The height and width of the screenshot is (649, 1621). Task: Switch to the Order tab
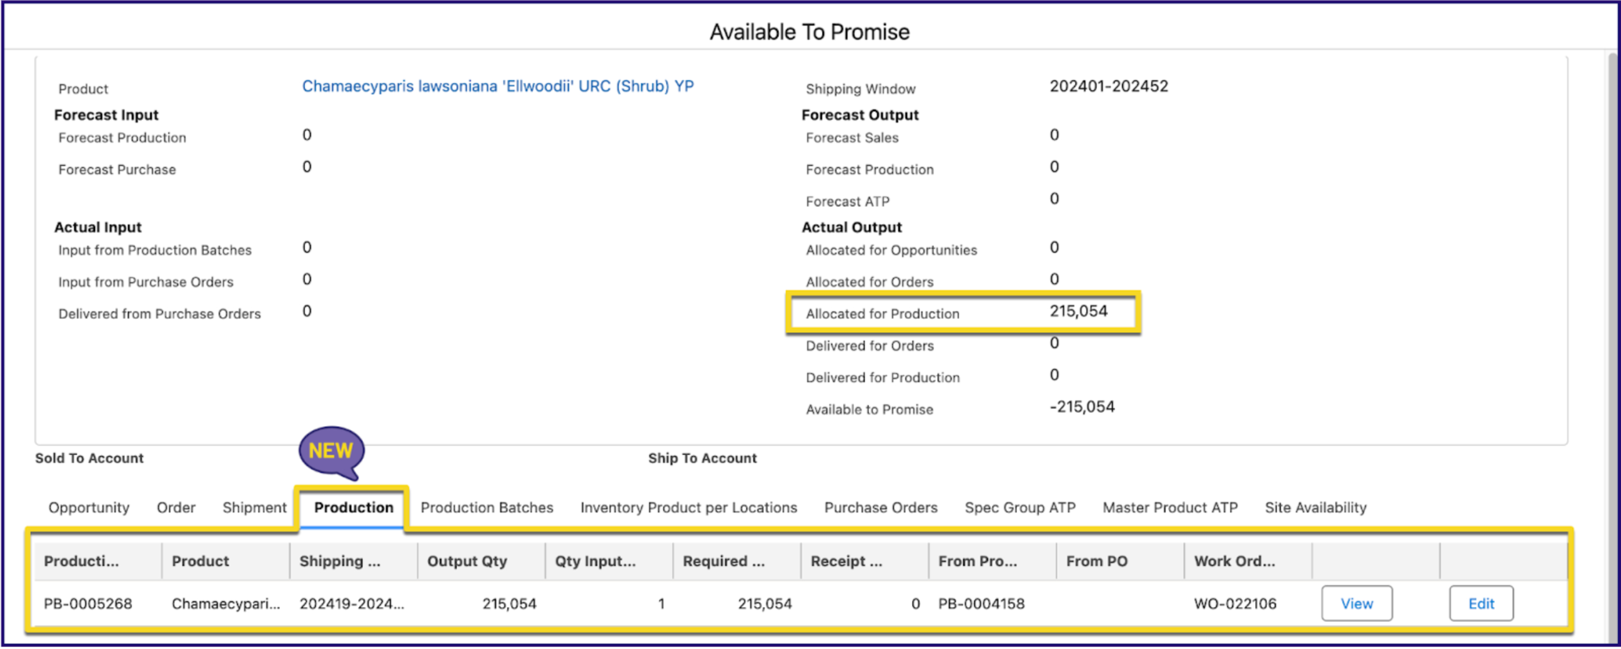tap(176, 508)
